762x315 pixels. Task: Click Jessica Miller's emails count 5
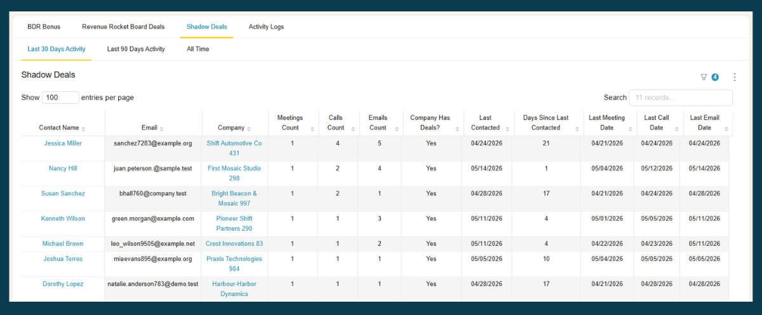pyautogui.click(x=380, y=143)
